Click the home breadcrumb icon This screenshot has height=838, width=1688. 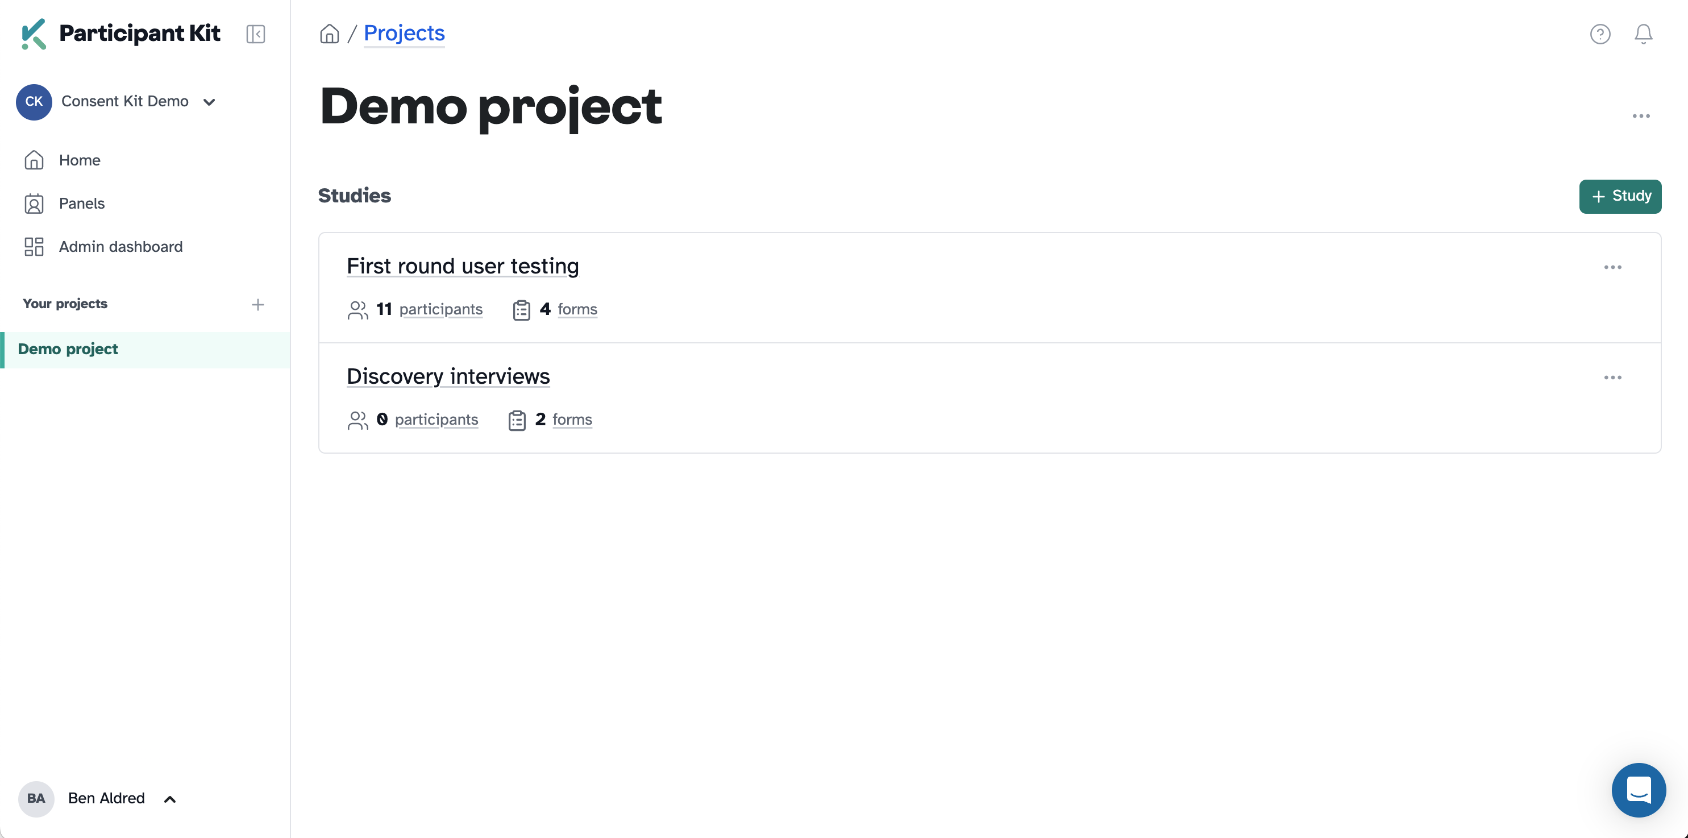click(330, 34)
